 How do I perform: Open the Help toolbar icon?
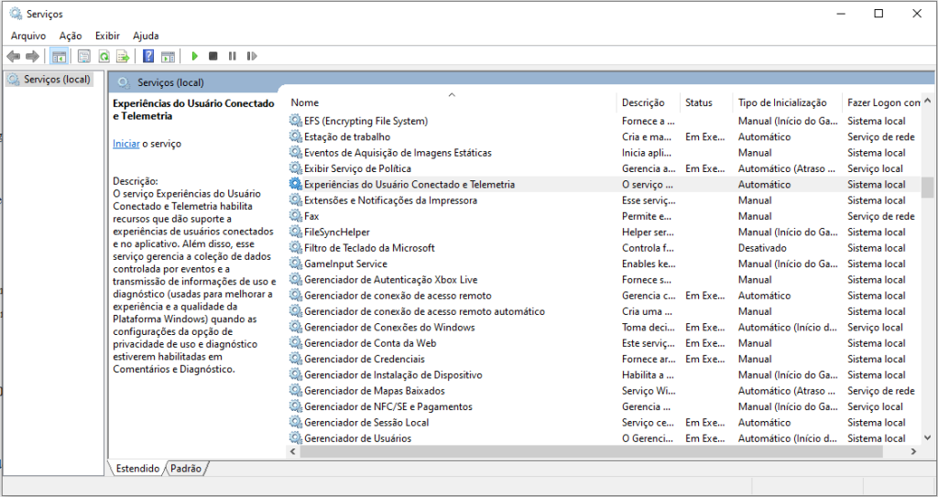pos(148,56)
